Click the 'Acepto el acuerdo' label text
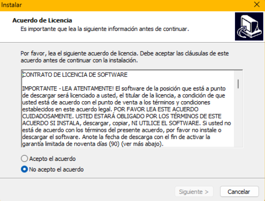This screenshot has height=201, width=265. tap(52, 159)
